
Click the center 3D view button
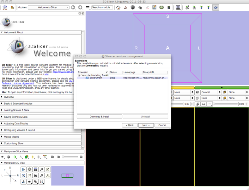[29, 170]
